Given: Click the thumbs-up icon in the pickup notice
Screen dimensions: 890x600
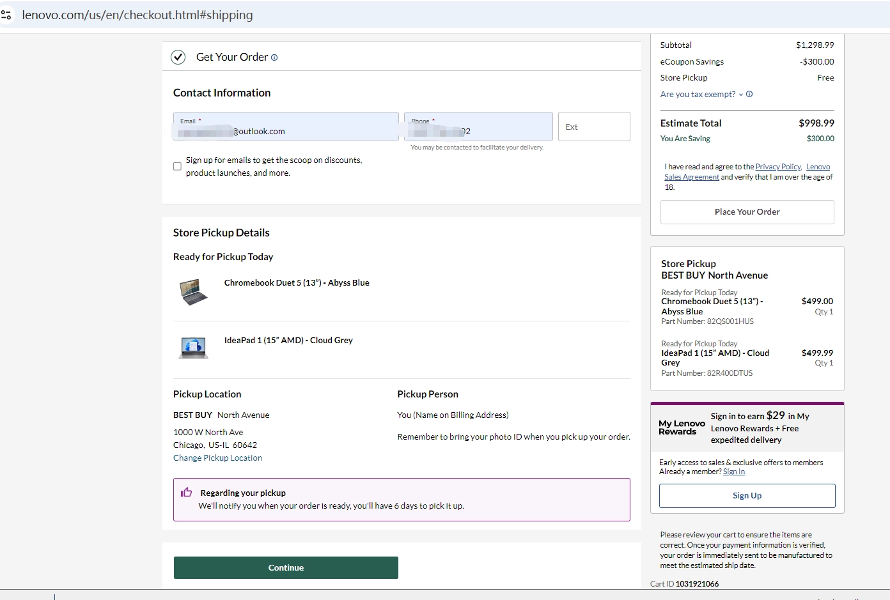Looking at the screenshot, I should (x=187, y=492).
